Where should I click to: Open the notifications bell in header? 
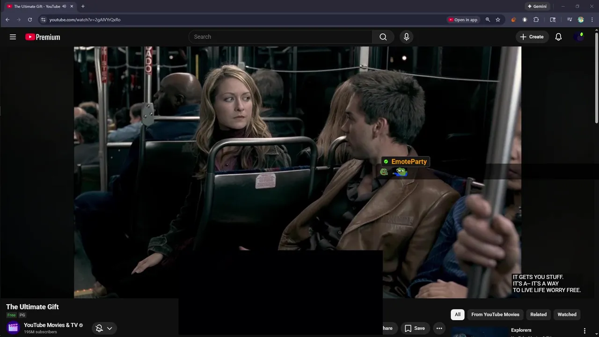pos(558,37)
